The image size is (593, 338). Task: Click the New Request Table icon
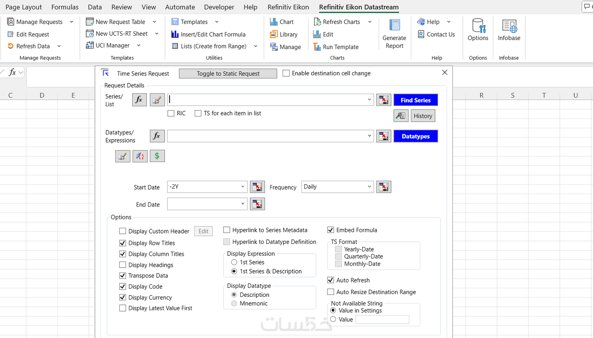tap(90, 22)
